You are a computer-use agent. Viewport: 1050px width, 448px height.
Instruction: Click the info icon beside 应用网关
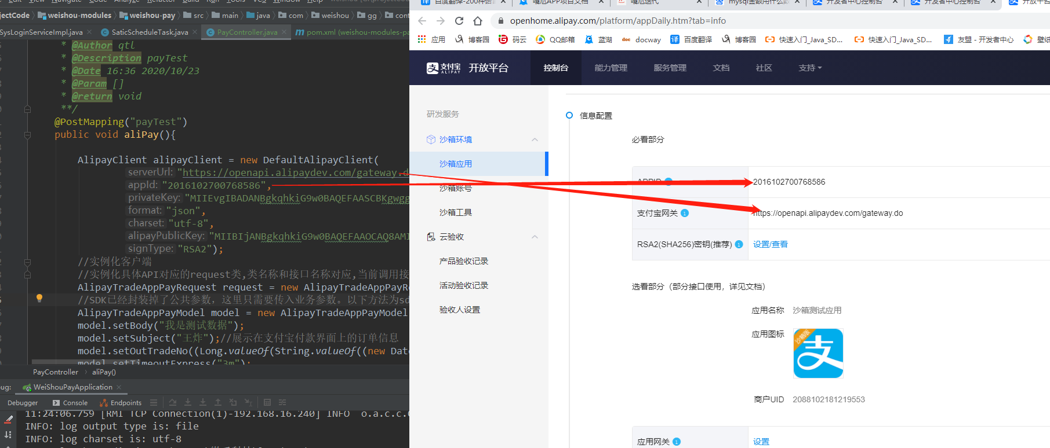(x=677, y=442)
